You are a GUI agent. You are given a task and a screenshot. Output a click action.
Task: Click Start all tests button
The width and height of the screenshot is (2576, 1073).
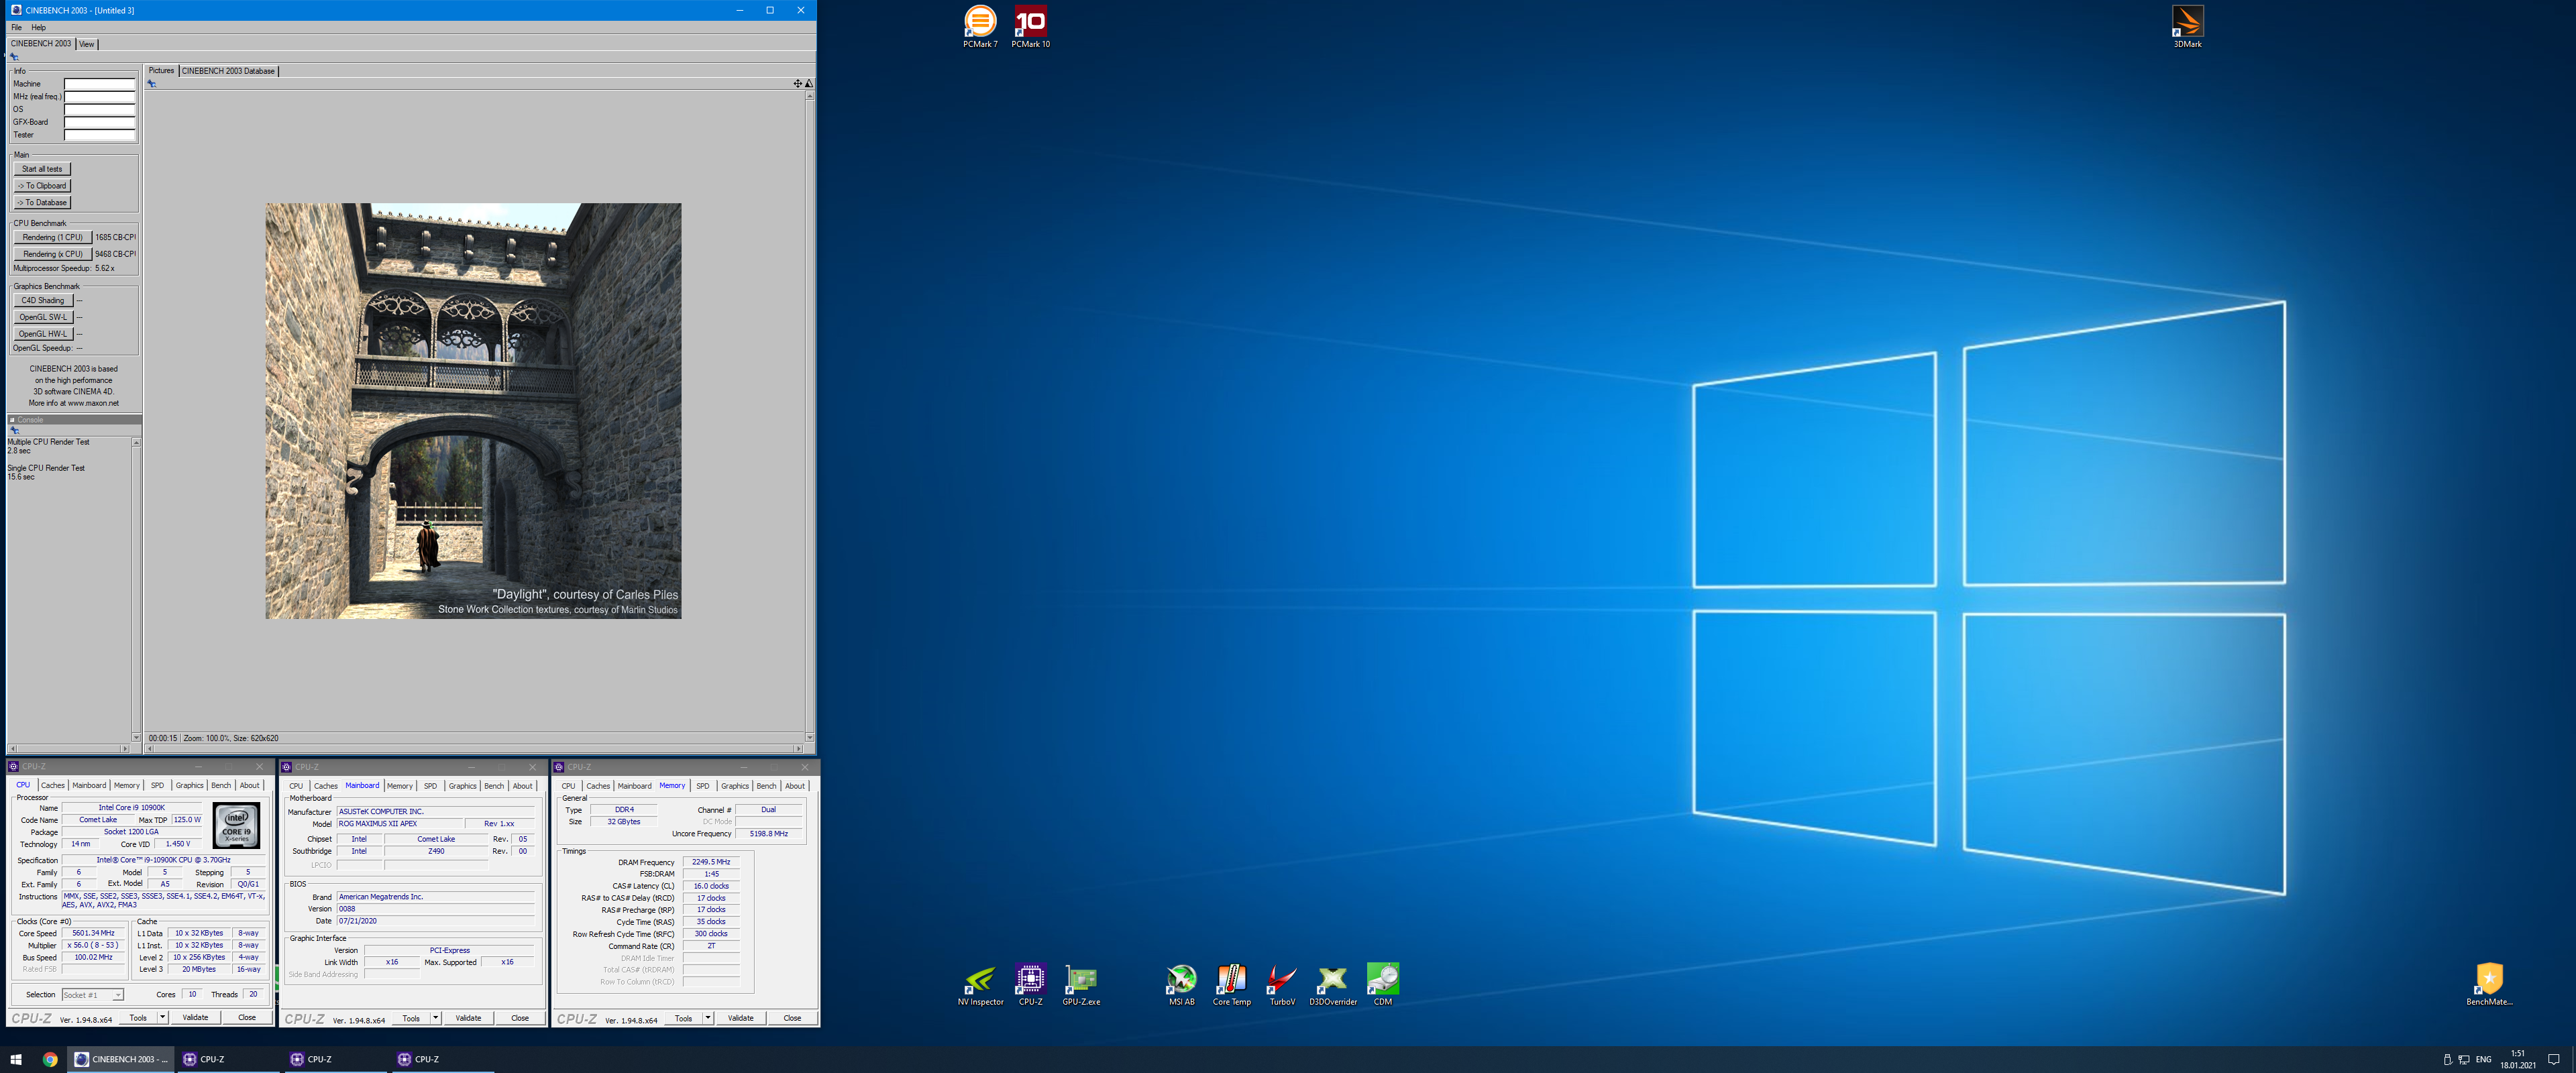(42, 169)
